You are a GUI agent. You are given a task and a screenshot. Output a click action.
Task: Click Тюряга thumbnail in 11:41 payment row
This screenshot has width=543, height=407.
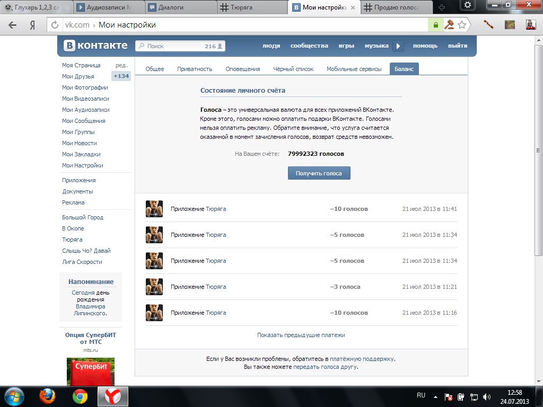[x=154, y=209]
